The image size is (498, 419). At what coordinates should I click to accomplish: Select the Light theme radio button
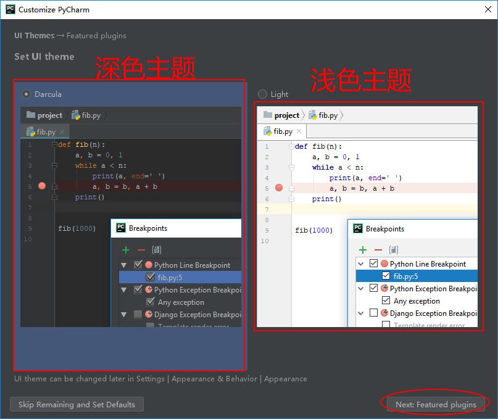[262, 94]
